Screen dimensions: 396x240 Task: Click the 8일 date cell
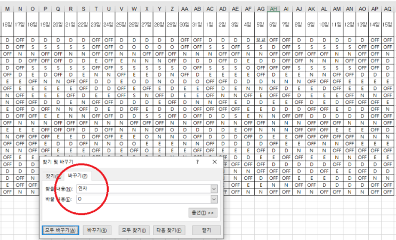click(299, 24)
